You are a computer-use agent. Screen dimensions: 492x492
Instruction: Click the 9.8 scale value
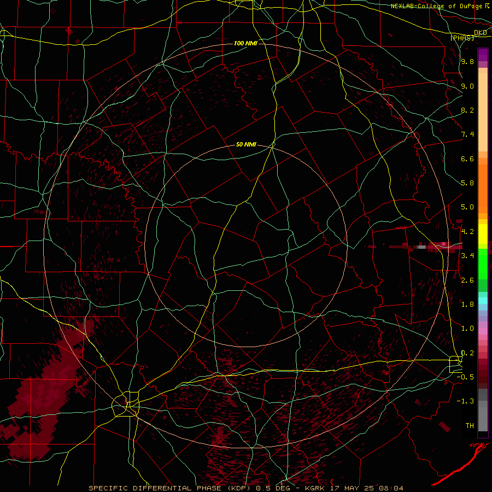tap(467, 61)
